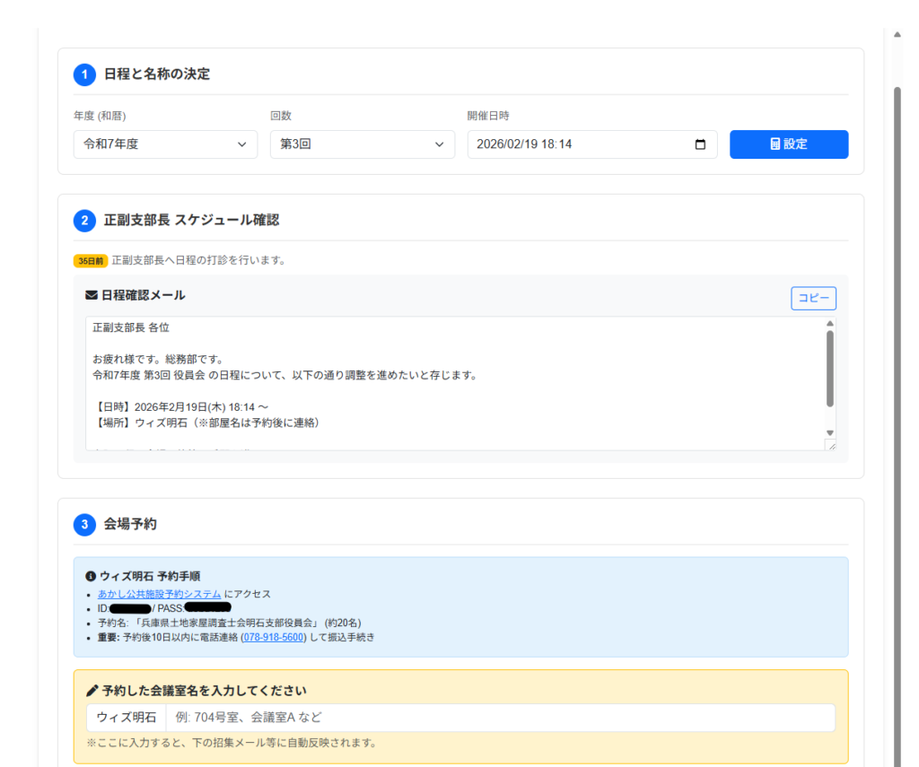Click the phone number link 078-918-5600
The width and height of the screenshot is (919, 767).
(274, 637)
